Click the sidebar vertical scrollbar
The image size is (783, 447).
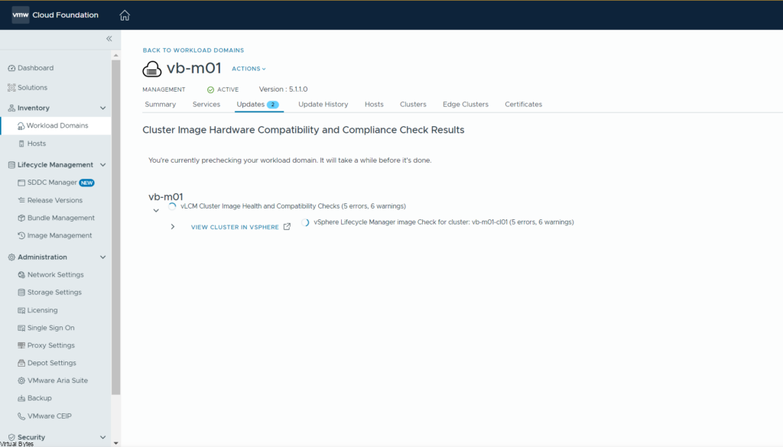[115, 229]
